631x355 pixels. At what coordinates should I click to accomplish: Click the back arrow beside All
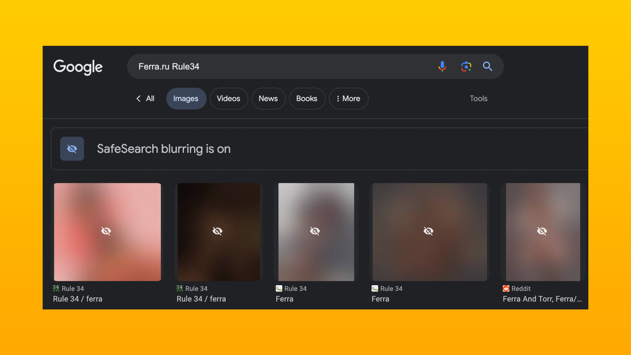(x=139, y=99)
